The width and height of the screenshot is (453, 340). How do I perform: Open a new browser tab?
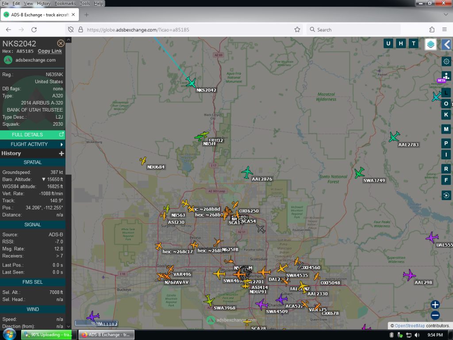coord(86,15)
